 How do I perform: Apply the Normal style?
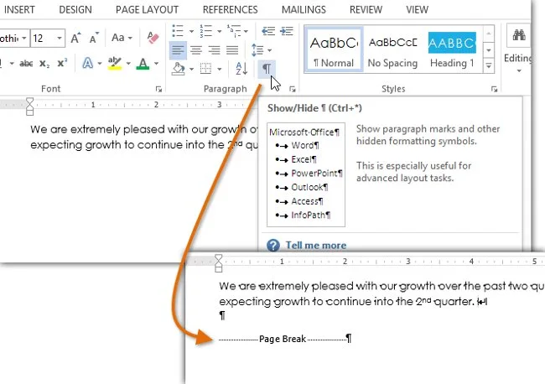tap(334, 49)
